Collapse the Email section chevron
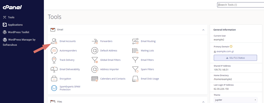This screenshot has width=264, height=103. 203,30
